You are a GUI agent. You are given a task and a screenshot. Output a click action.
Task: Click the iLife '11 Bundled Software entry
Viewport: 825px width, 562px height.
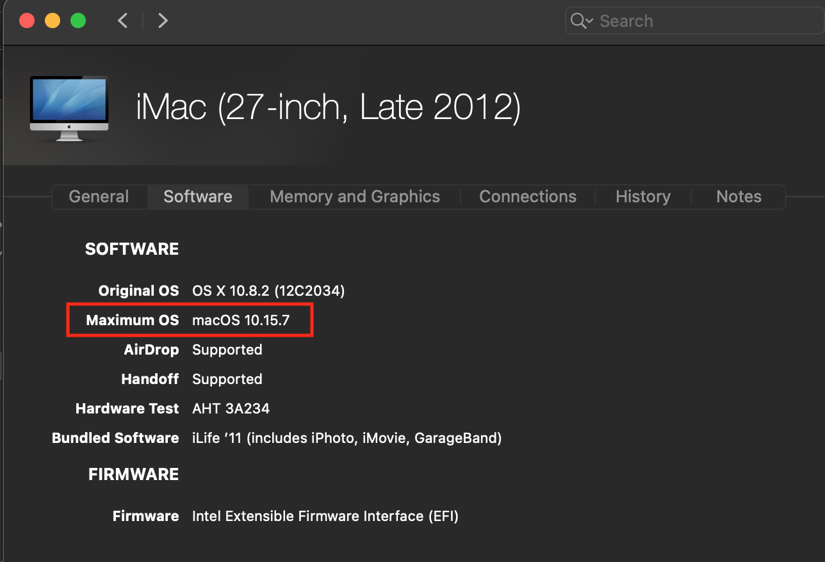[347, 438]
